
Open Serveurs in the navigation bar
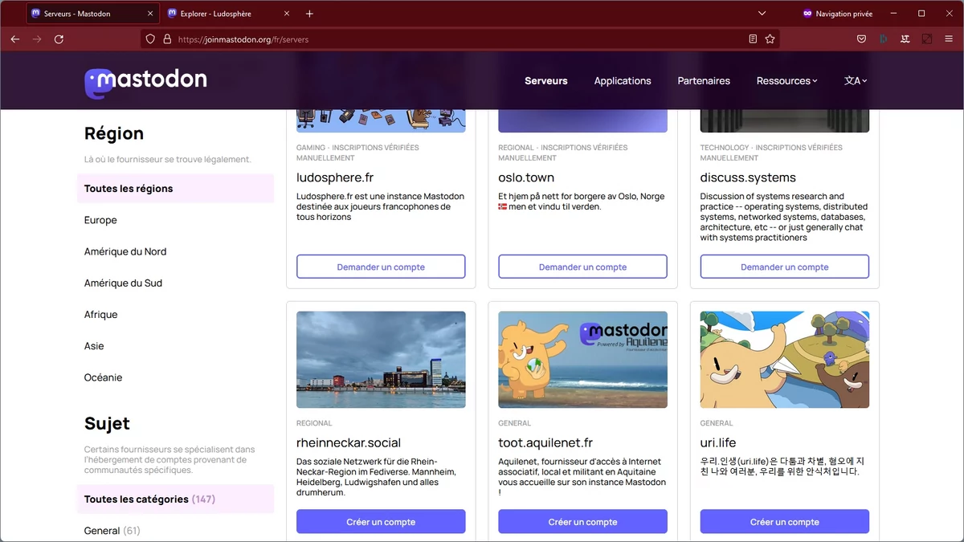coord(546,80)
